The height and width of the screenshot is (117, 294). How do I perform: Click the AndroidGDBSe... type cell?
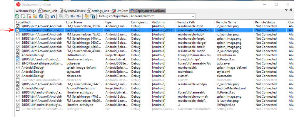pyautogui.click(x=116, y=63)
